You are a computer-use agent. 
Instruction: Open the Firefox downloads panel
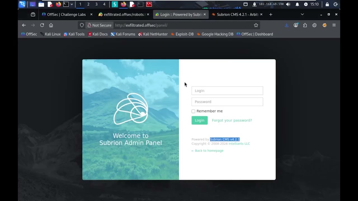[x=287, y=25]
